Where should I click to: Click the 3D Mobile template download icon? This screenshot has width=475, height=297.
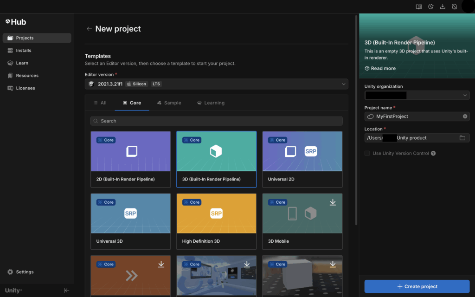[333, 202]
